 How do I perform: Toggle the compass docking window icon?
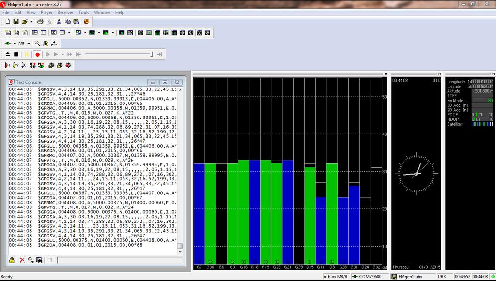pyautogui.click(x=182, y=32)
